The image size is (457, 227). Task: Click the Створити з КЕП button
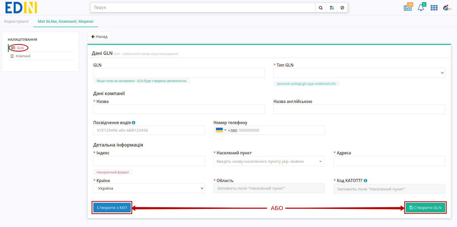point(112,208)
